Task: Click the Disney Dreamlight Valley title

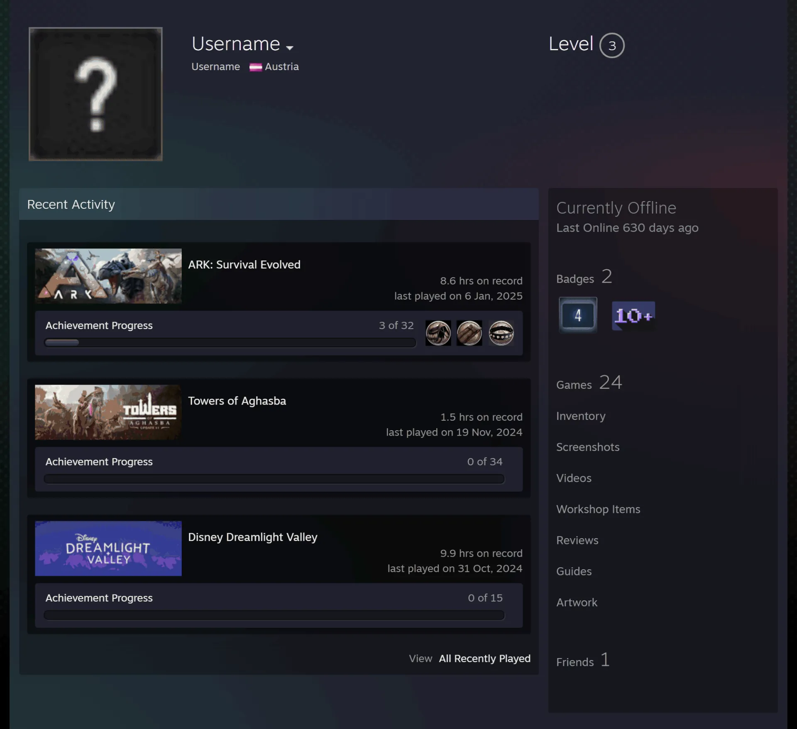Action: [253, 537]
